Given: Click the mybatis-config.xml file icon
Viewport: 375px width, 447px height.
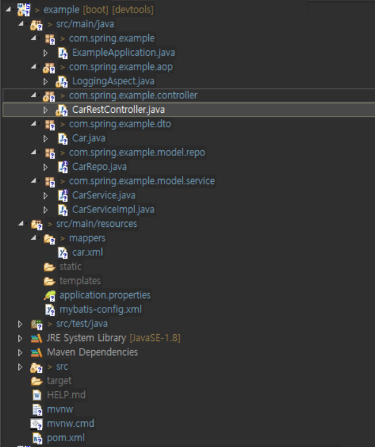Looking at the screenshot, I should coord(50,310).
